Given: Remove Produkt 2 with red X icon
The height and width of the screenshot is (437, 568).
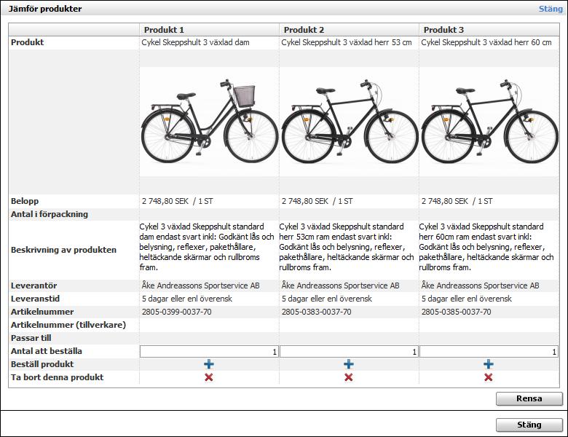Looking at the screenshot, I should point(349,377).
